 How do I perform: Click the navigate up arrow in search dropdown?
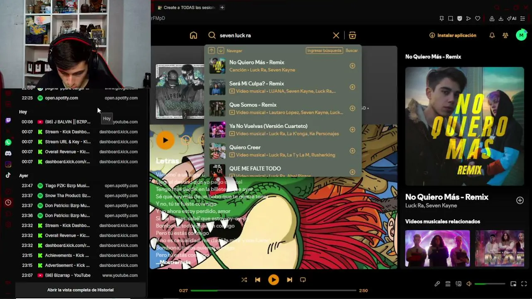click(x=212, y=51)
